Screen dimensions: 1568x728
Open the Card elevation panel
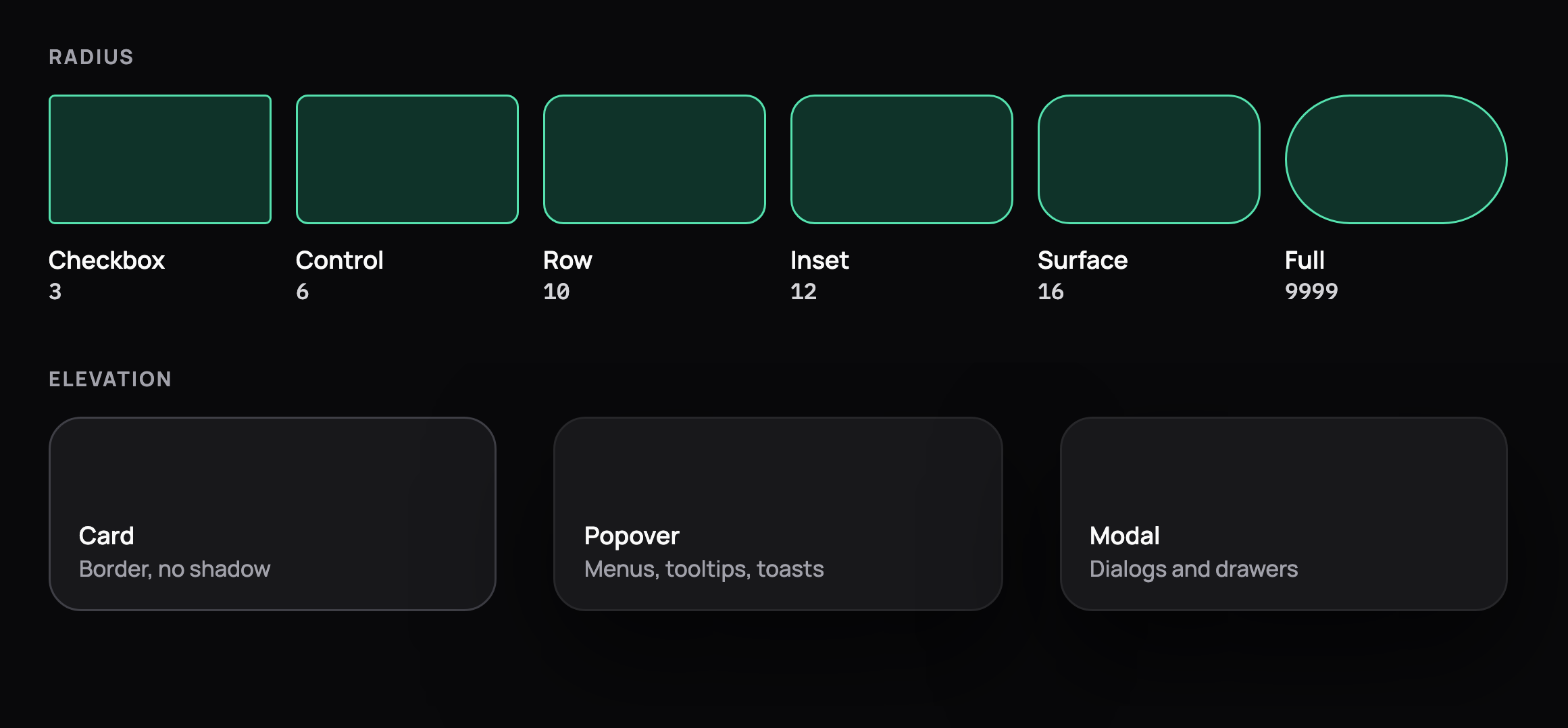pyautogui.click(x=272, y=514)
